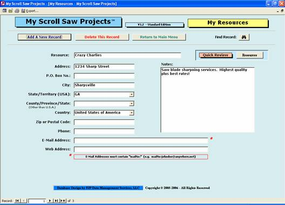Click inside the Notes text area
Image resolution: width=285 pixels, height=205 pixels.
[208, 100]
